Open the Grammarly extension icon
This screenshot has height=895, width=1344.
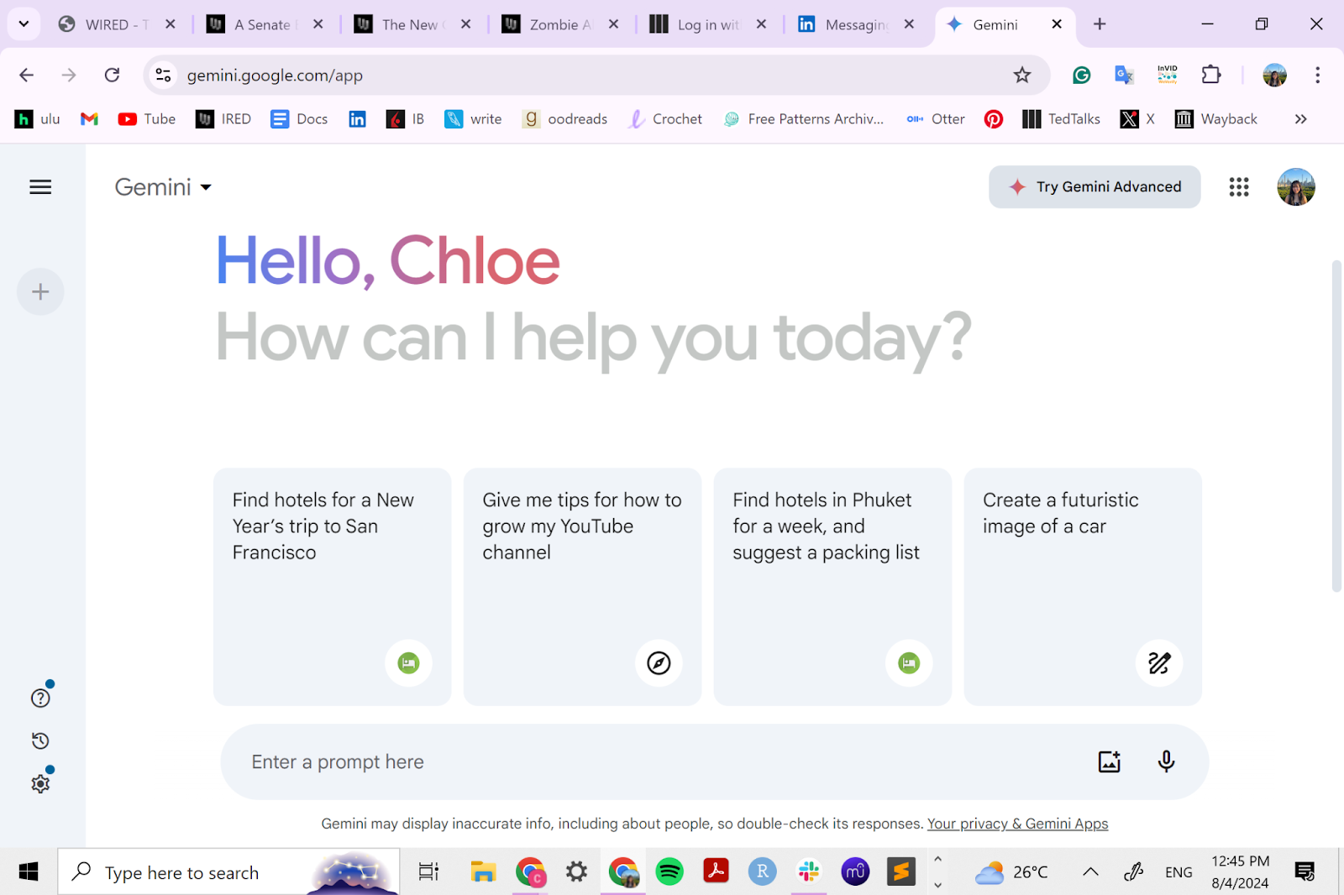[x=1082, y=75]
